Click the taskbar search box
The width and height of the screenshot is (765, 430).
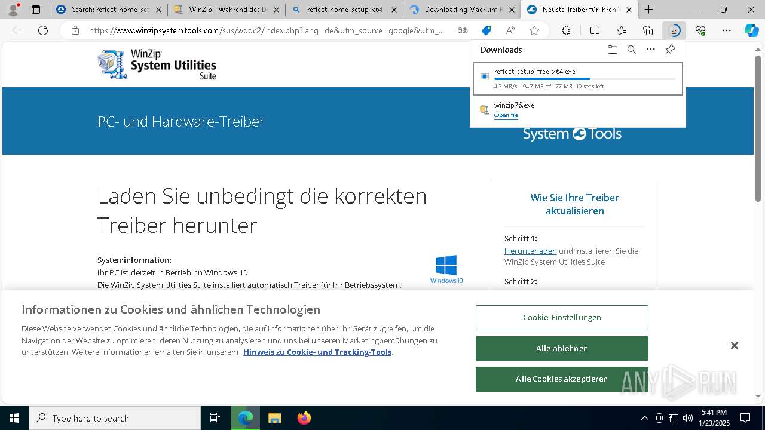point(115,418)
